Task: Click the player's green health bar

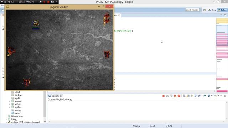Action: tap(36, 28)
